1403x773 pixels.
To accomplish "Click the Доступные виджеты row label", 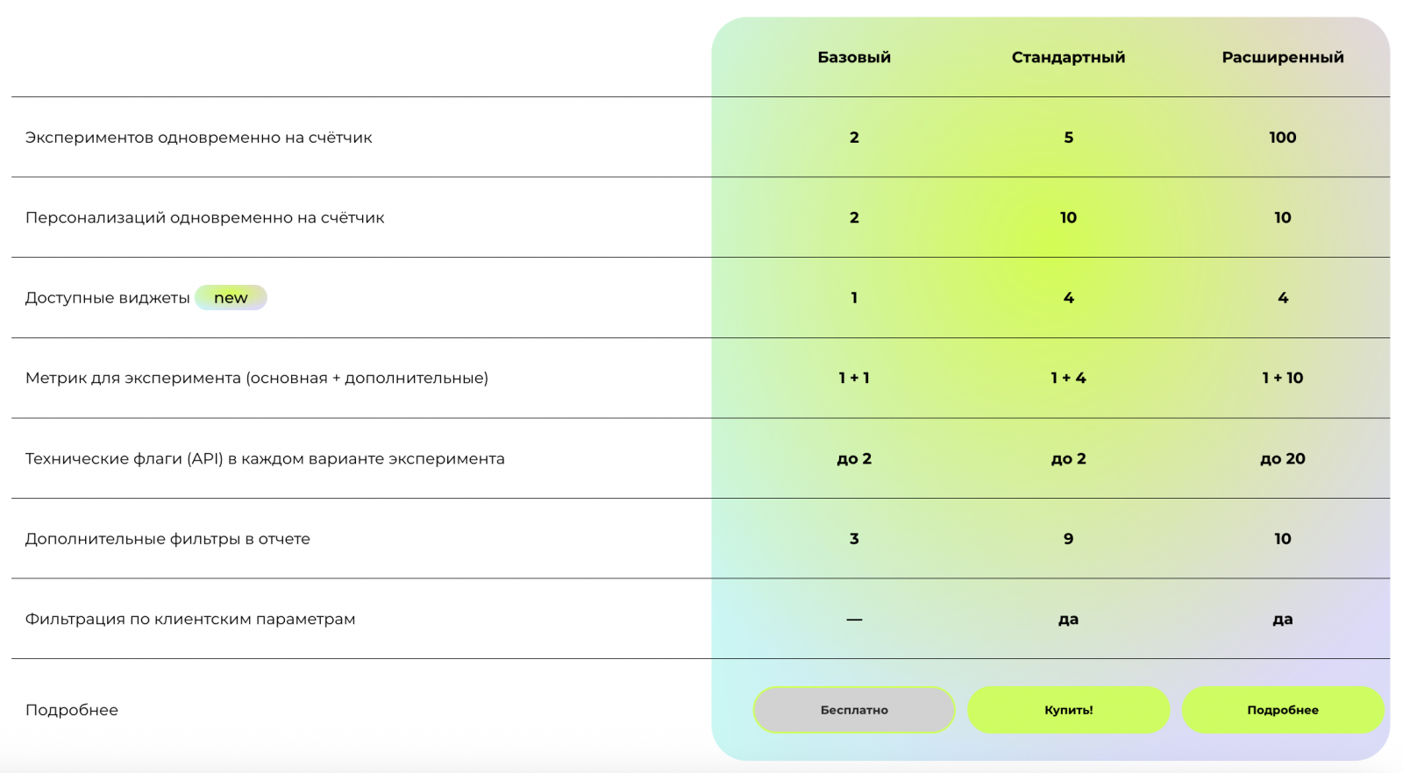I will (x=107, y=298).
